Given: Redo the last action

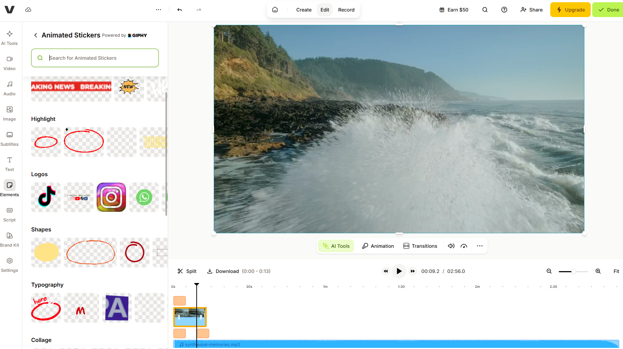Looking at the screenshot, I should click(199, 10).
